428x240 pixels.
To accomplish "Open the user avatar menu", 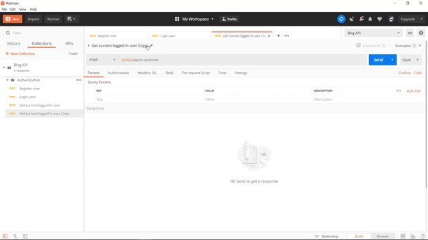I will point(391,19).
